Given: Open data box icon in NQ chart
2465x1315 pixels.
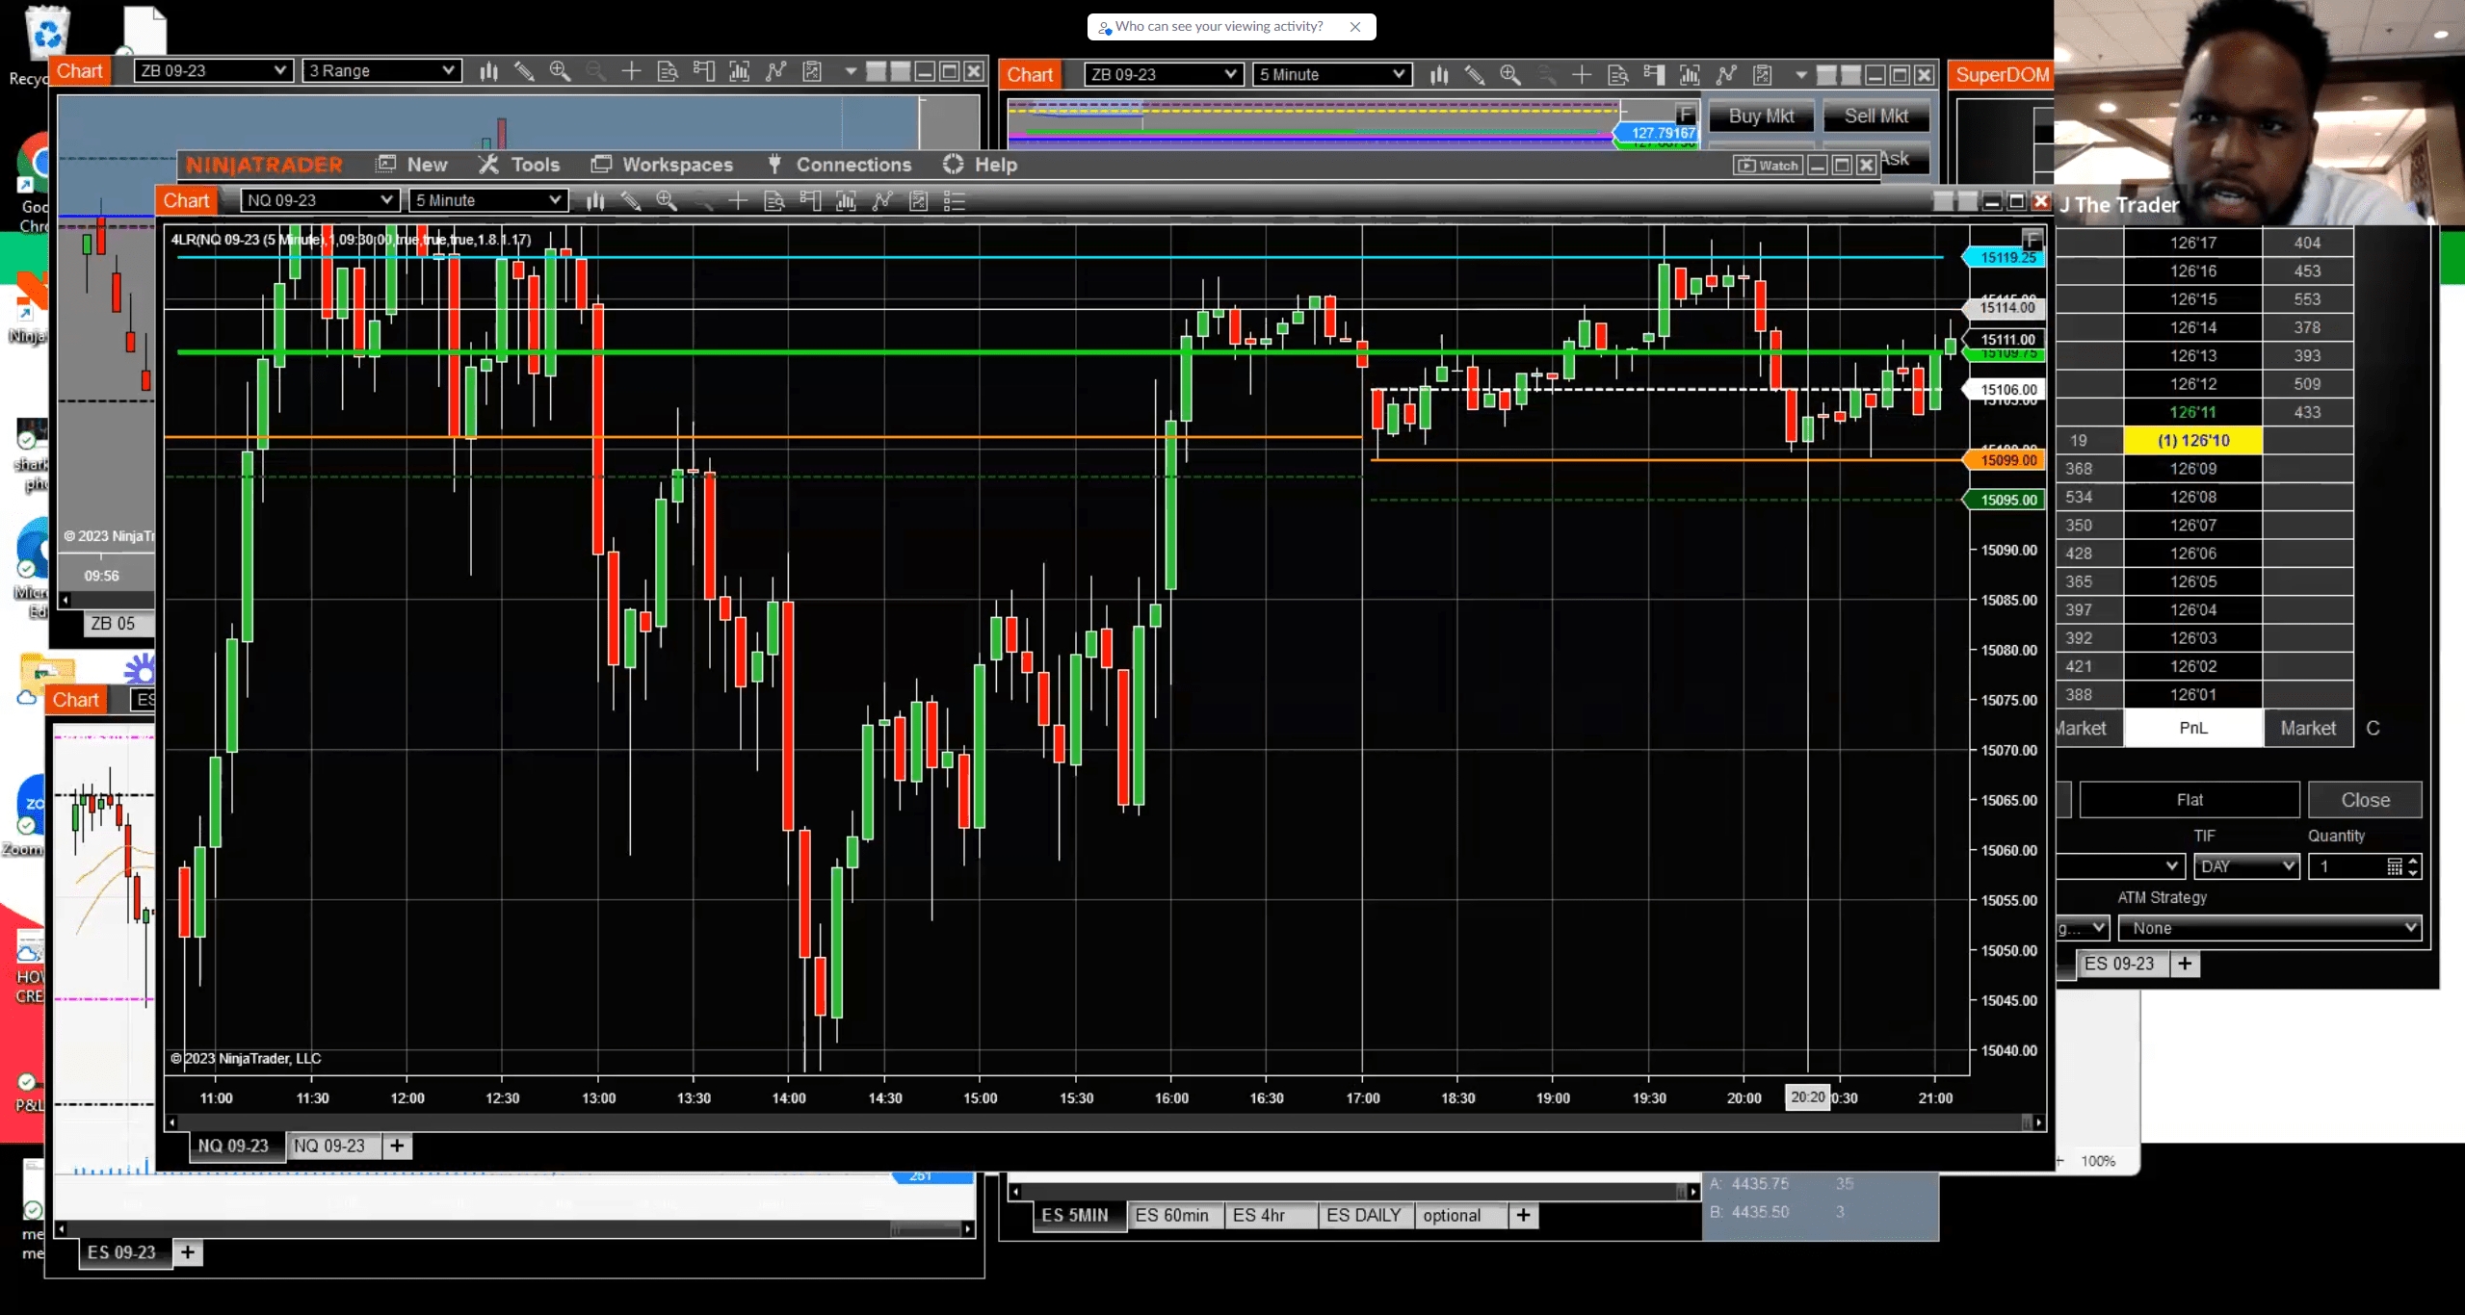Looking at the screenshot, I should tap(774, 200).
